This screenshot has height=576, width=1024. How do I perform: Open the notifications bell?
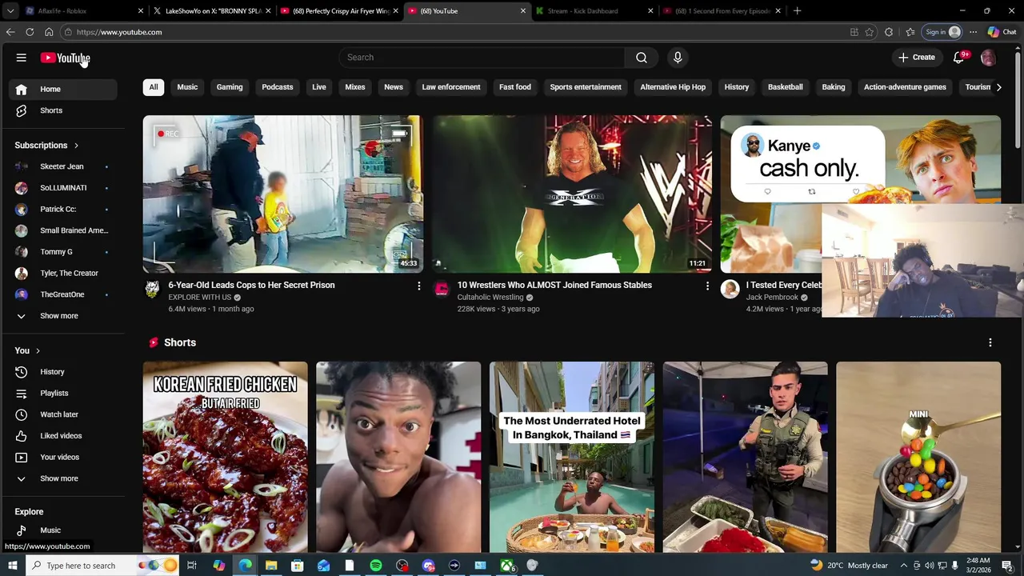[958, 58]
